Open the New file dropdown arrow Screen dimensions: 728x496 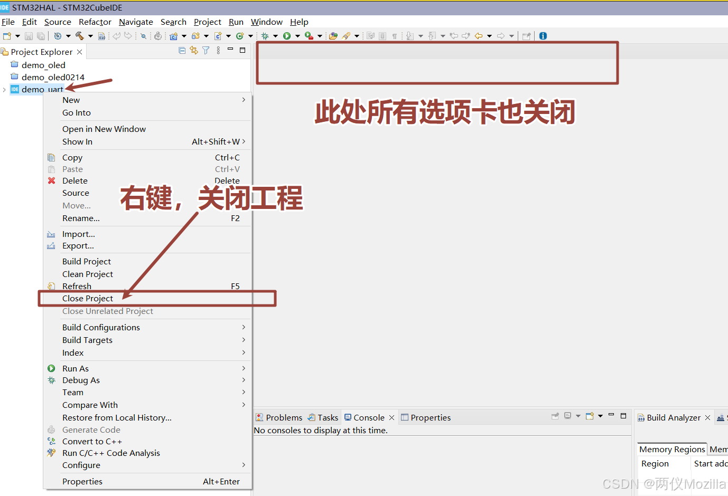[x=17, y=36]
